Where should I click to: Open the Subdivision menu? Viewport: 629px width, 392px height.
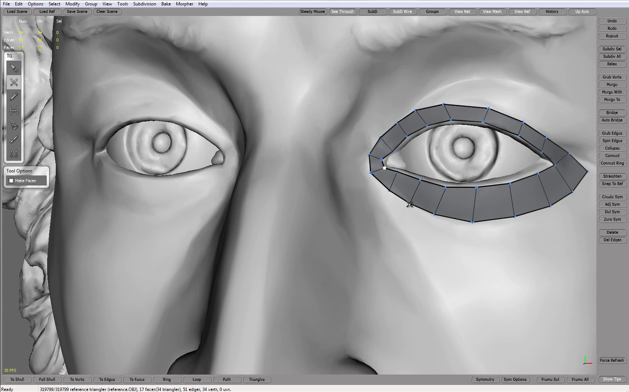(144, 4)
